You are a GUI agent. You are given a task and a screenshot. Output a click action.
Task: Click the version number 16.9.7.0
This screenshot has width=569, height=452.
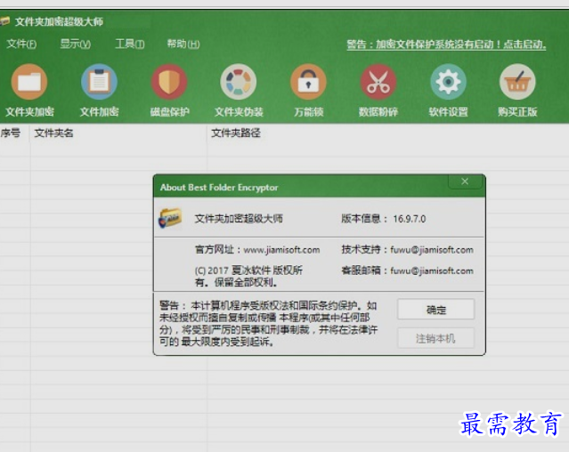(x=410, y=219)
